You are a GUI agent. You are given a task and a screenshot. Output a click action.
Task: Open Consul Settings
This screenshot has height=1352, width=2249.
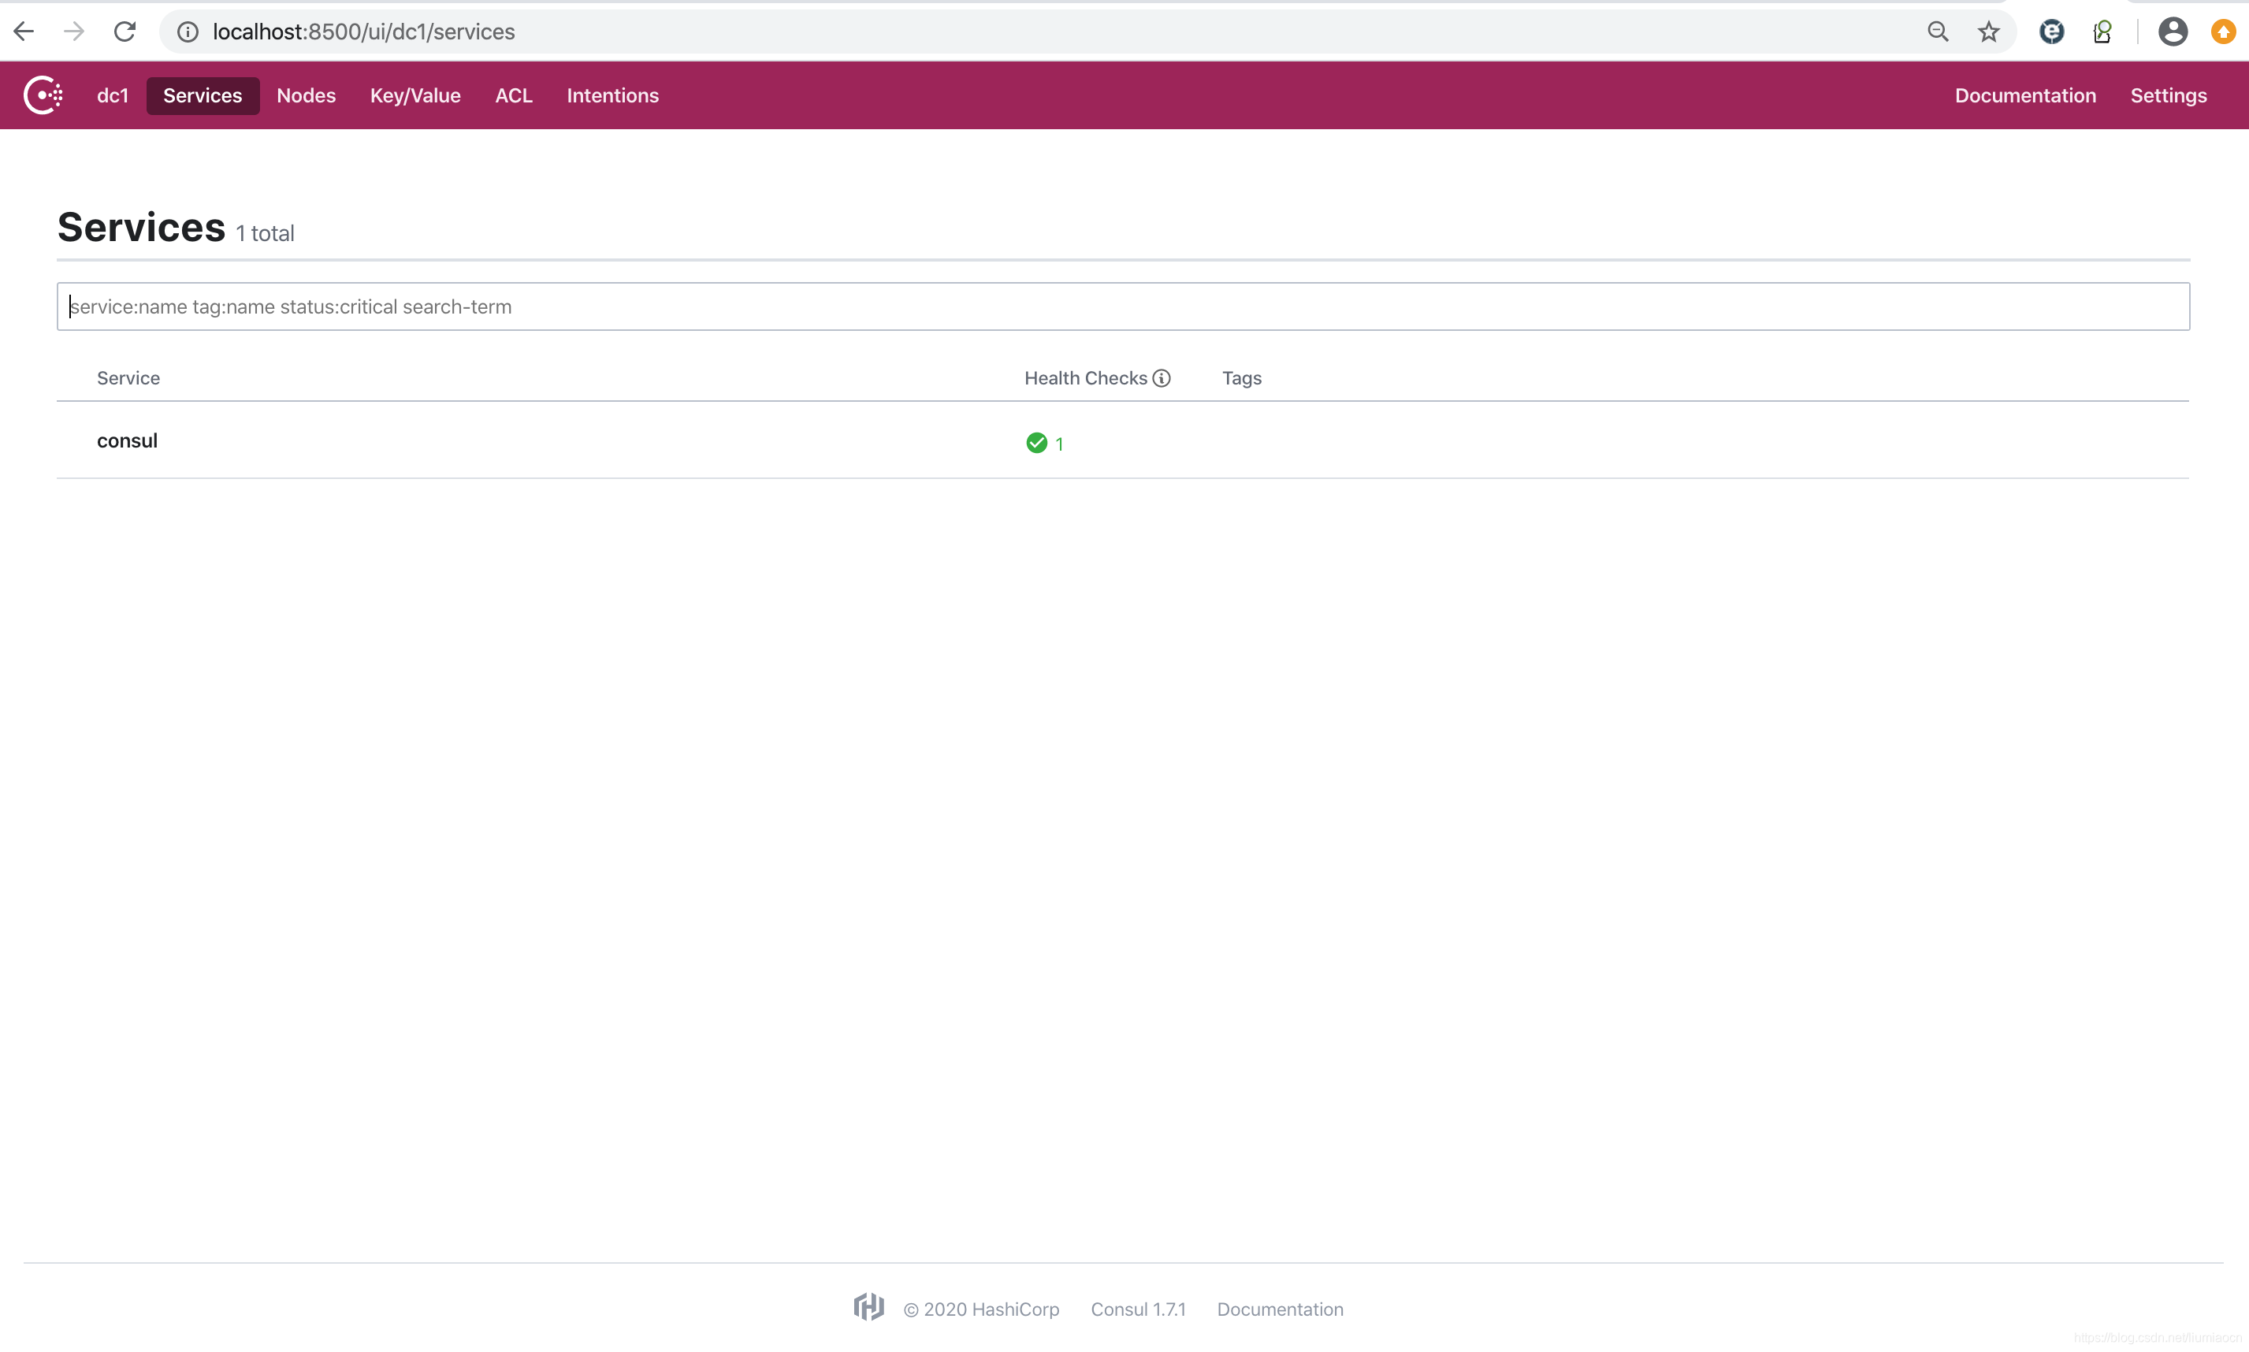point(2169,95)
